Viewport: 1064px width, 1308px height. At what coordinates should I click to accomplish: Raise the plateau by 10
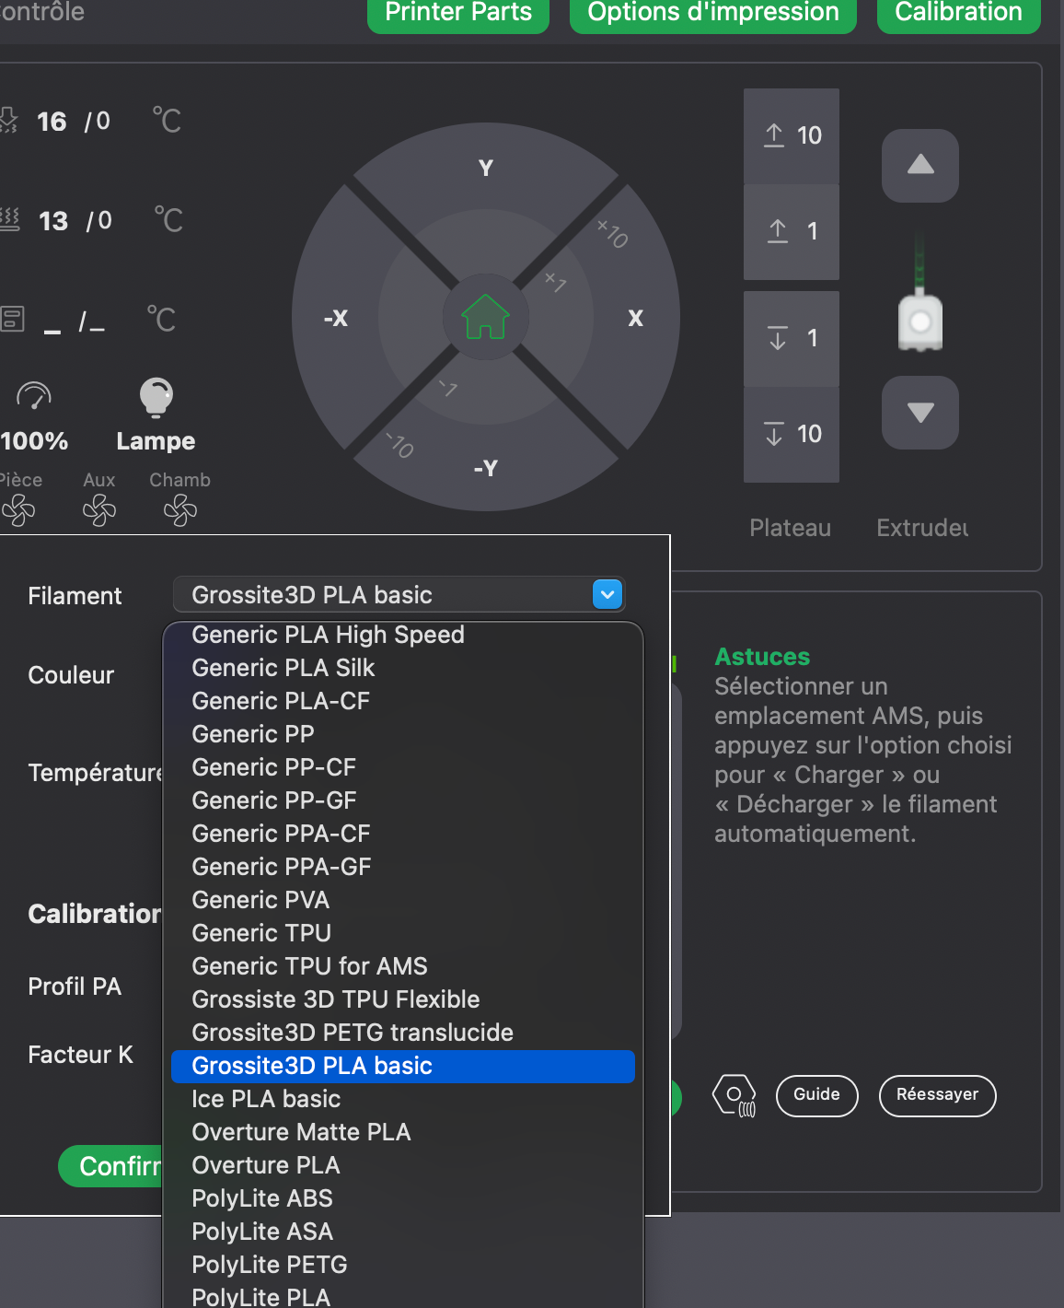click(x=792, y=135)
